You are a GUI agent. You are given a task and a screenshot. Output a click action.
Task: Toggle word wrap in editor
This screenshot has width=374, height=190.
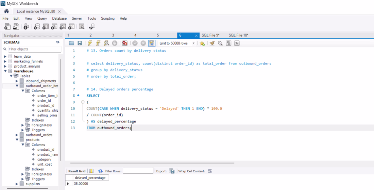click(x=237, y=43)
